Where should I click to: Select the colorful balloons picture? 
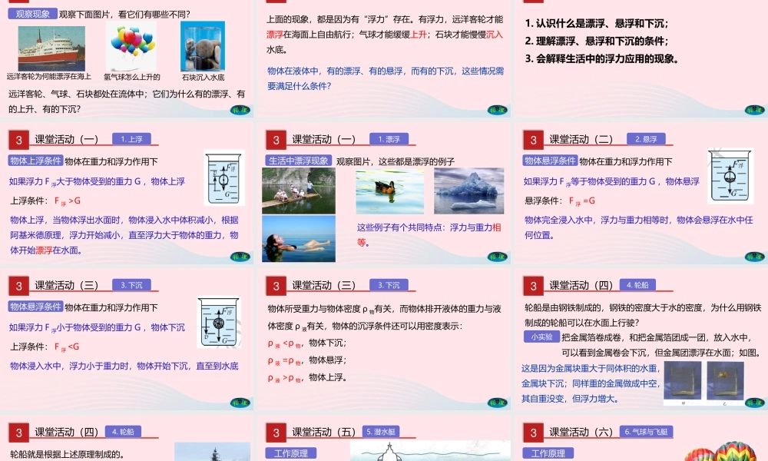point(131,48)
